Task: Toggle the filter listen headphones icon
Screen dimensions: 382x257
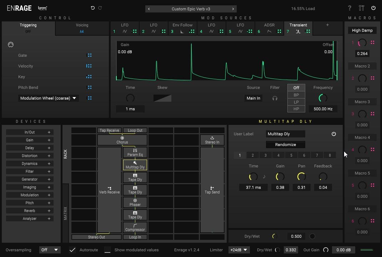Action: (x=275, y=99)
